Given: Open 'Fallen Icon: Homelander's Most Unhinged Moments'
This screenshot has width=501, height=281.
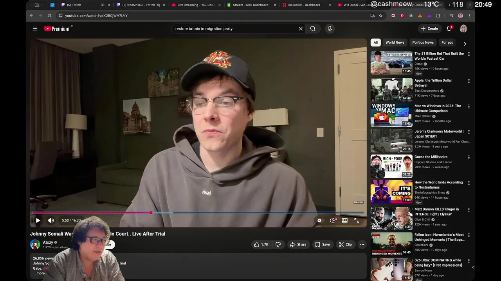Looking at the screenshot, I should click(x=440, y=237).
